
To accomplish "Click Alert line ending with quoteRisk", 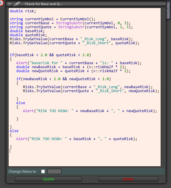I will [x=77, y=139].
